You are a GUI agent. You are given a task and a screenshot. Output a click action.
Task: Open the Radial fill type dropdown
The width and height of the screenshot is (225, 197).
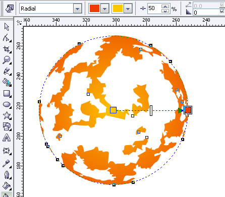(x=78, y=9)
